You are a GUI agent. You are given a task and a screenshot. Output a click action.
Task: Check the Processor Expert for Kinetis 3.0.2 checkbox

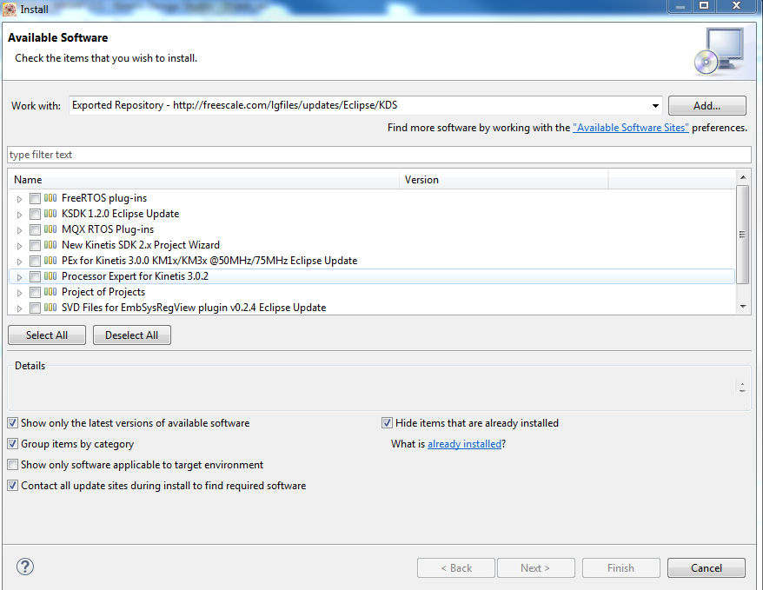pos(35,277)
